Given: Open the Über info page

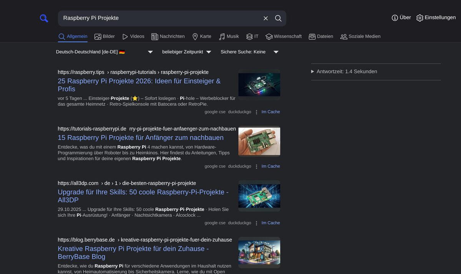Looking at the screenshot, I should click(401, 18).
